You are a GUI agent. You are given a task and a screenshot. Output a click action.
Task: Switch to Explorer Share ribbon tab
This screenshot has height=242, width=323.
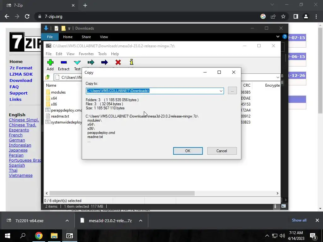click(86, 37)
